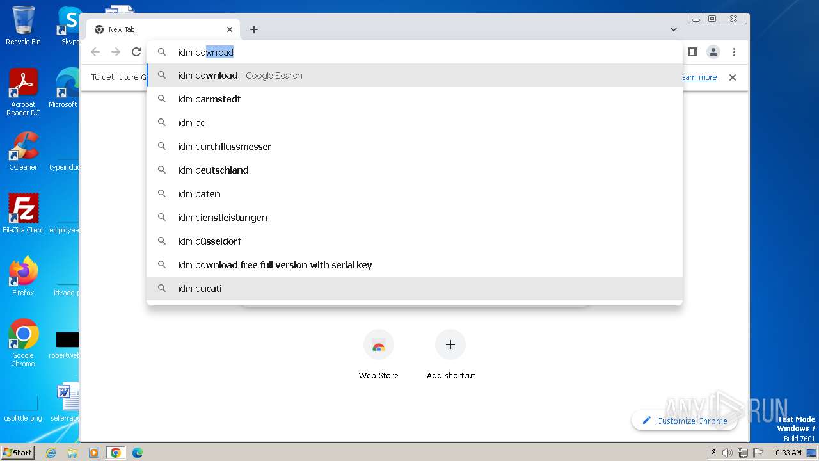Launch Edge from the taskbar
The height and width of the screenshot is (461, 819).
click(138, 453)
